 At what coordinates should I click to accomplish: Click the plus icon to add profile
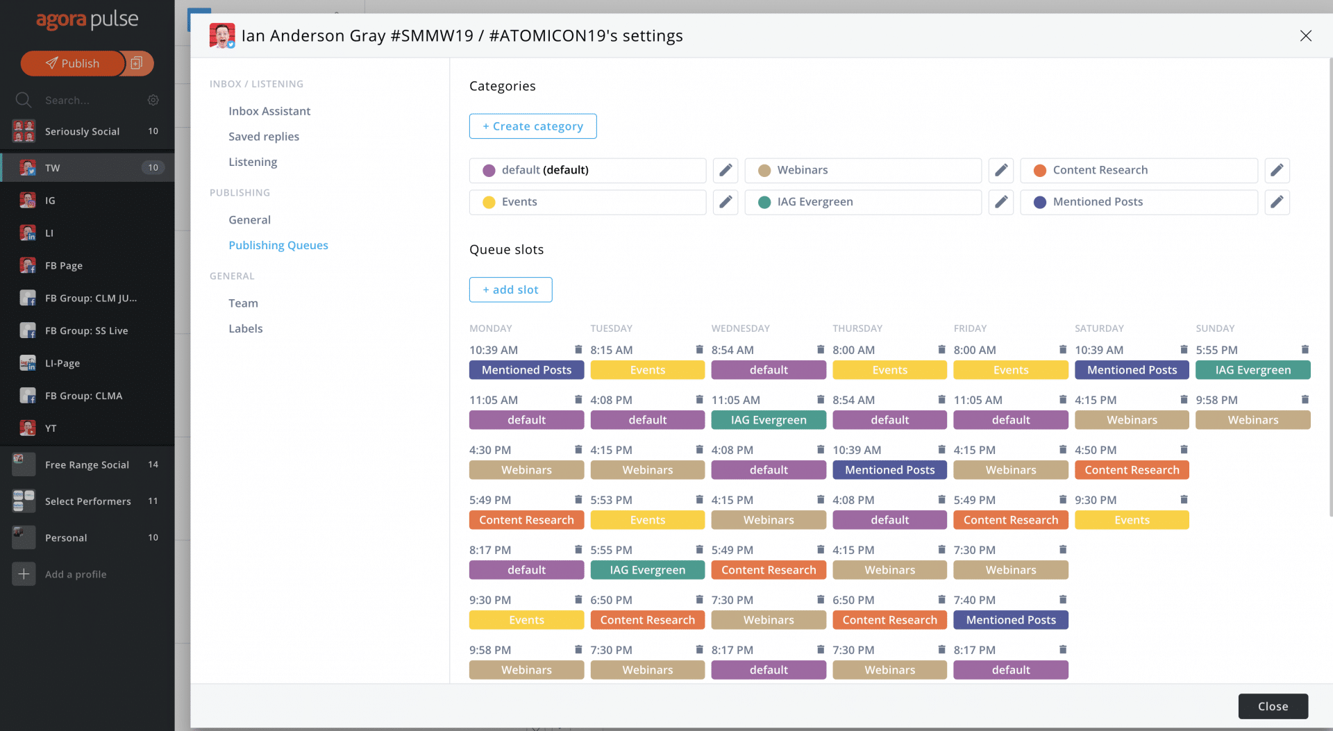click(24, 574)
